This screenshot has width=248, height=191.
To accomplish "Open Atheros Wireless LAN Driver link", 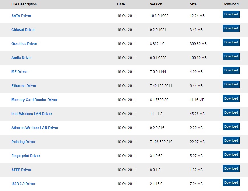I will pyautogui.click(x=35, y=128).
